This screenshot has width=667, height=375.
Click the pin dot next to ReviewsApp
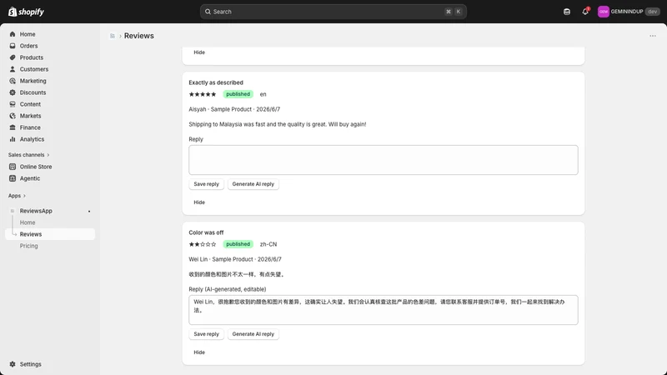[x=89, y=212]
